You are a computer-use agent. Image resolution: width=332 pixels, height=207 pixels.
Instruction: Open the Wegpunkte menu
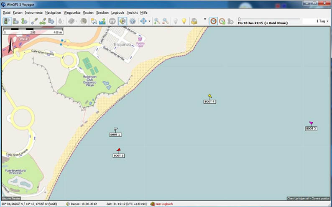72,13
